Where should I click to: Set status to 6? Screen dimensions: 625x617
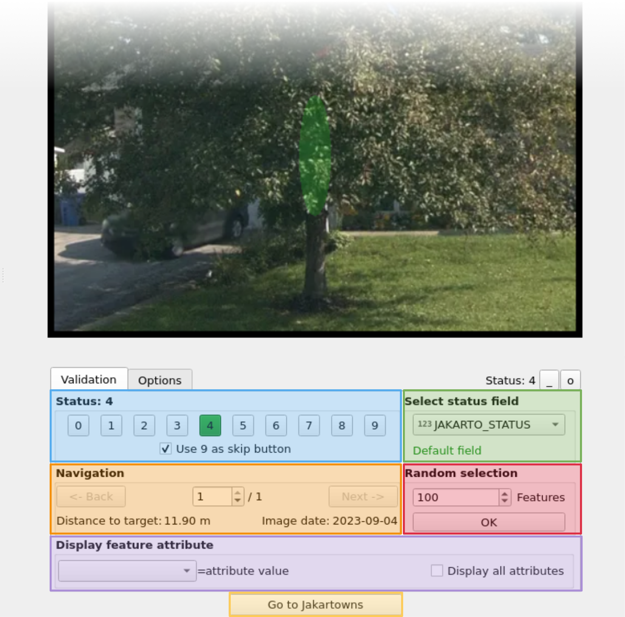(276, 425)
